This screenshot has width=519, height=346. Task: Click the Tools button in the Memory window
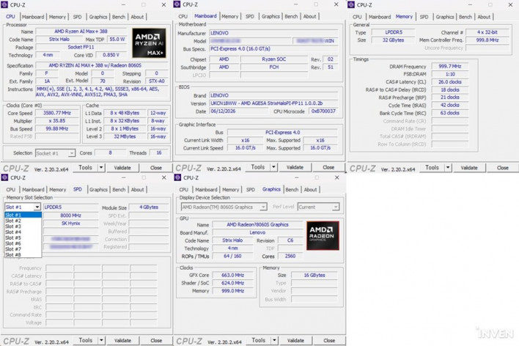pyautogui.click(x=432, y=168)
